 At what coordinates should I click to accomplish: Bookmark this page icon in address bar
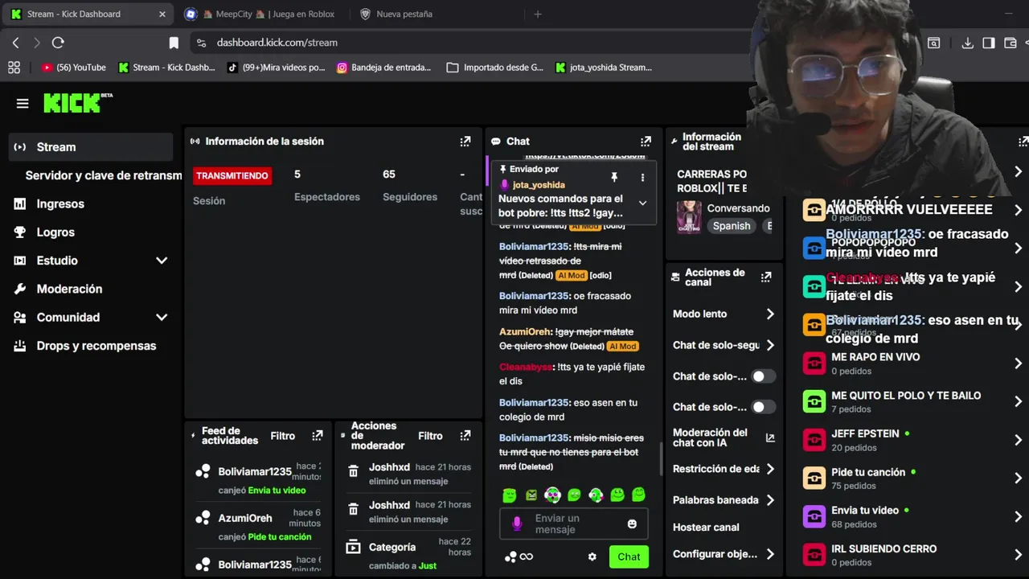pos(174,43)
